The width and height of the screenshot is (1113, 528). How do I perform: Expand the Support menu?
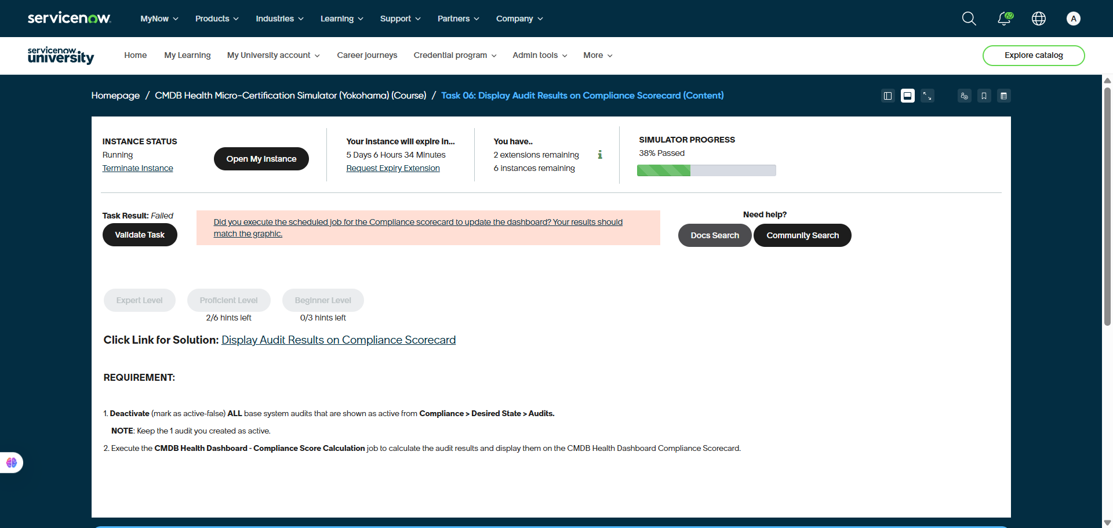click(401, 19)
